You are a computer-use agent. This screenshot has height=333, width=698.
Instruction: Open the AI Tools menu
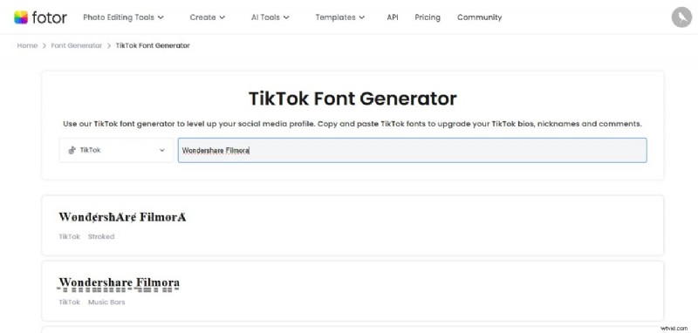pos(270,17)
